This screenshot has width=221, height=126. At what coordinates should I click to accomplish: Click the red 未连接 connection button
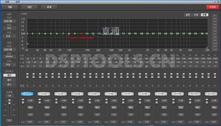(212, 7)
